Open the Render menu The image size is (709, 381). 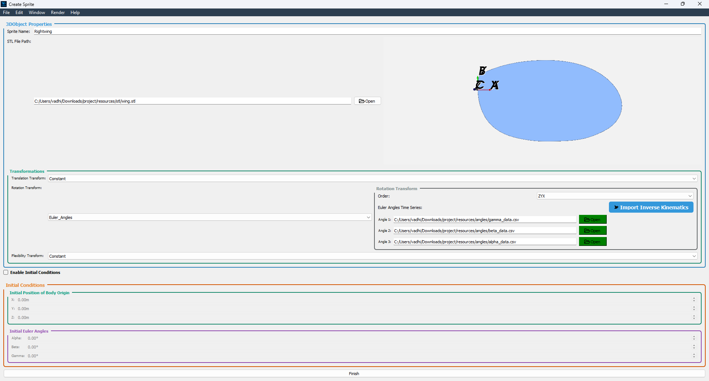pos(58,13)
